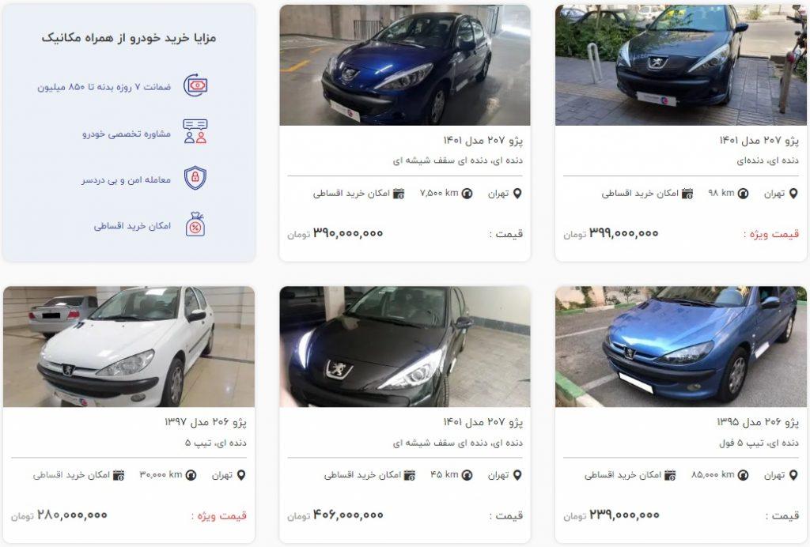Open the blue Peugeot 207 photo priced 390,000,000
Screen dimensions: 810x547
[405, 65]
